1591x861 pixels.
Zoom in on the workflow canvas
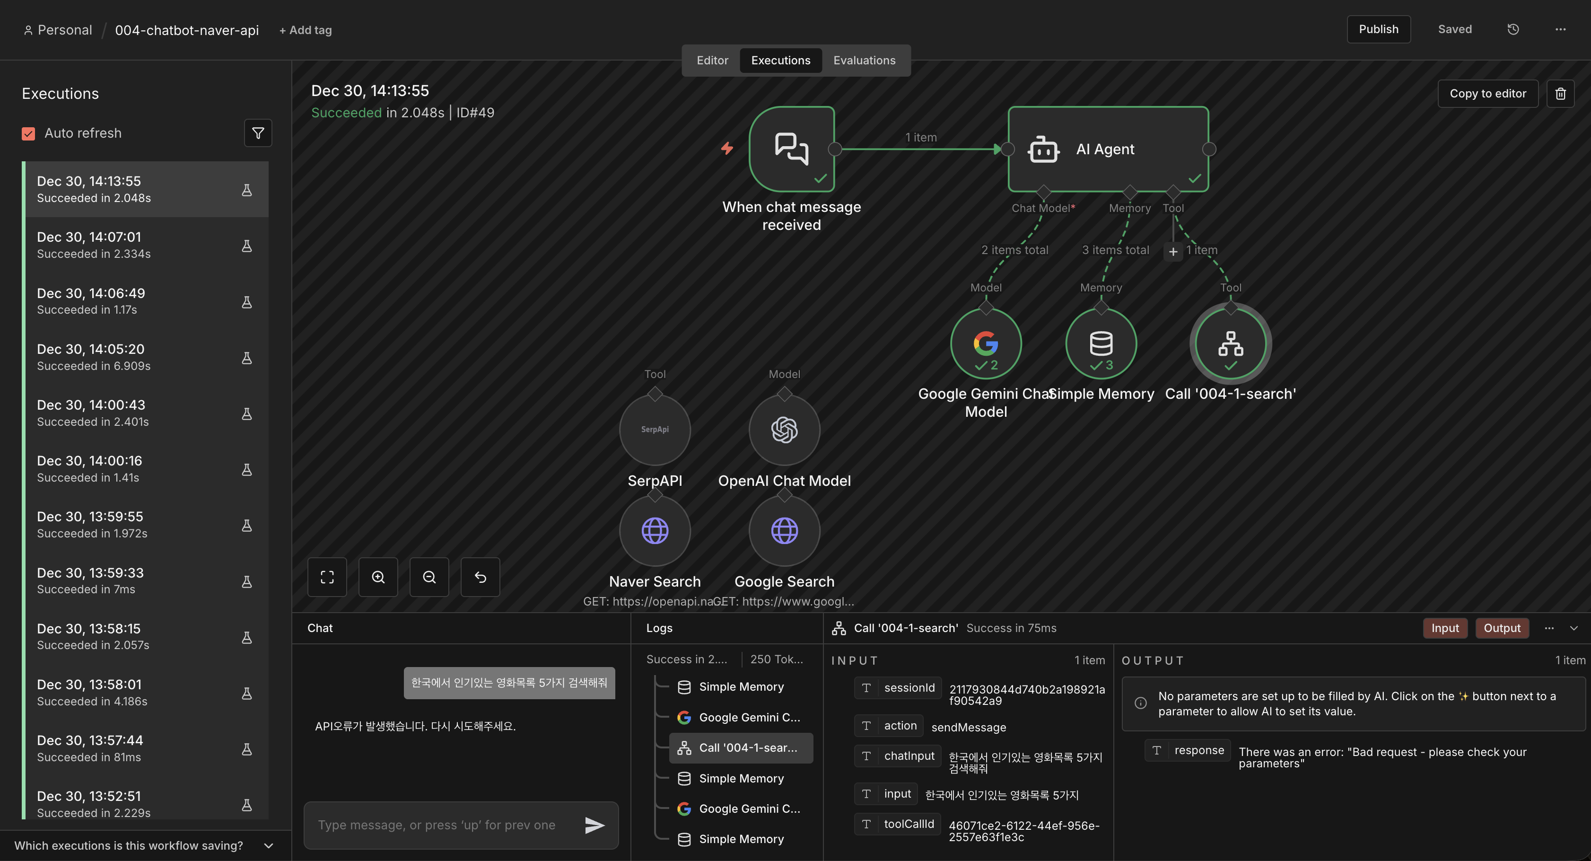click(378, 577)
